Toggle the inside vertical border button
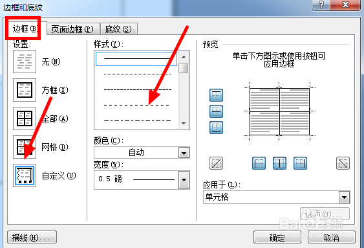Viewport: 364px width, 248px height. pyautogui.click(x=279, y=163)
